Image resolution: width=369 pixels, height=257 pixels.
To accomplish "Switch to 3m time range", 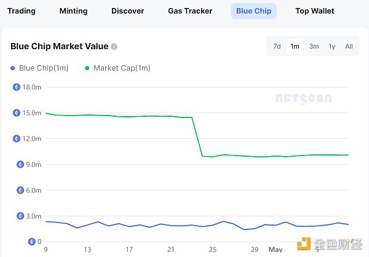I will [314, 46].
